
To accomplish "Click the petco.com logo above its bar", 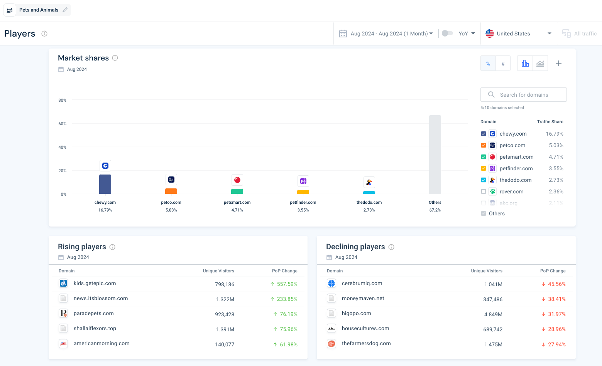I will point(171,180).
